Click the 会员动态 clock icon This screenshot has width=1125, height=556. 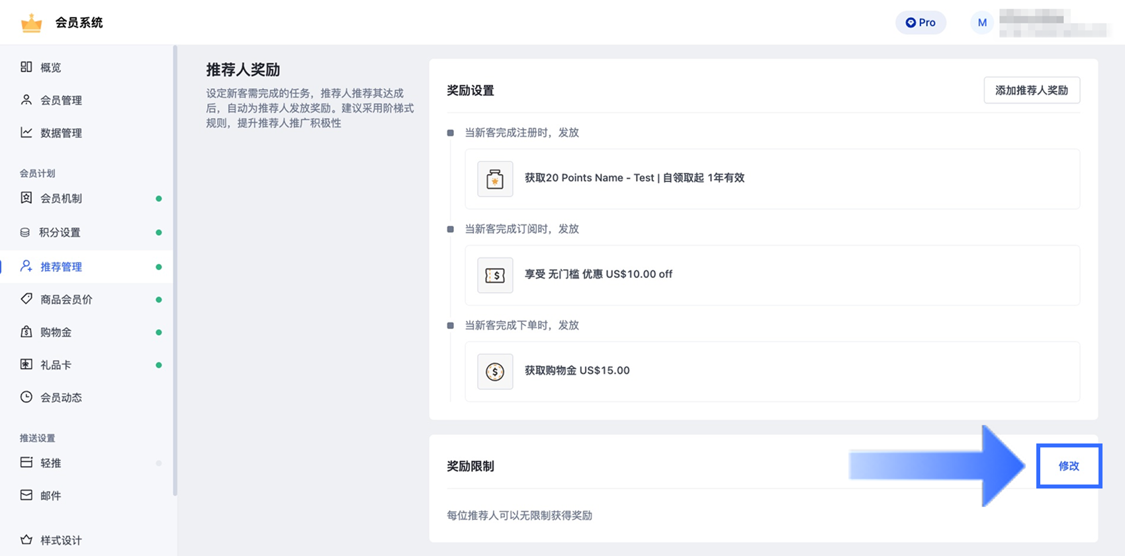(26, 397)
